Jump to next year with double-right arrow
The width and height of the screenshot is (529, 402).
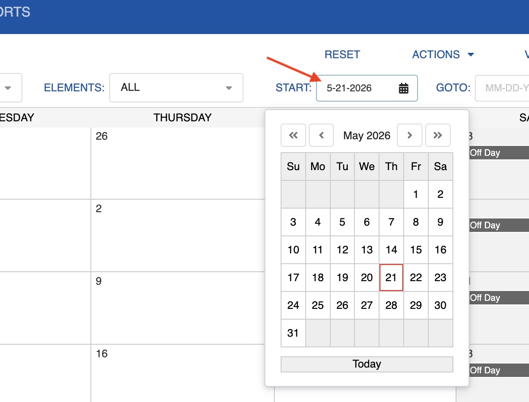coord(438,135)
